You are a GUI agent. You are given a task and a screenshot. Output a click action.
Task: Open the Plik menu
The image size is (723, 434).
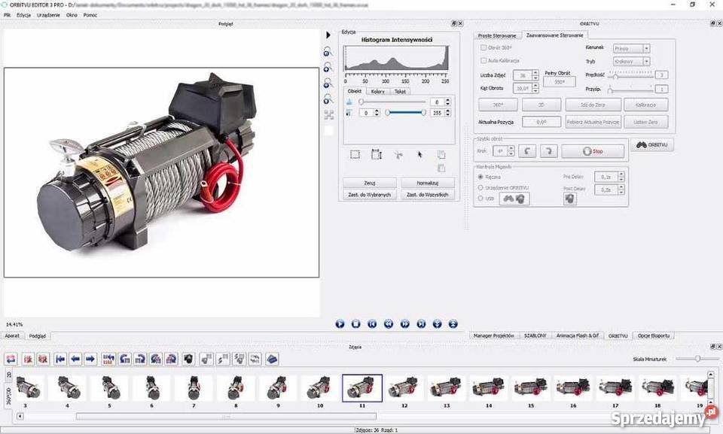point(7,15)
